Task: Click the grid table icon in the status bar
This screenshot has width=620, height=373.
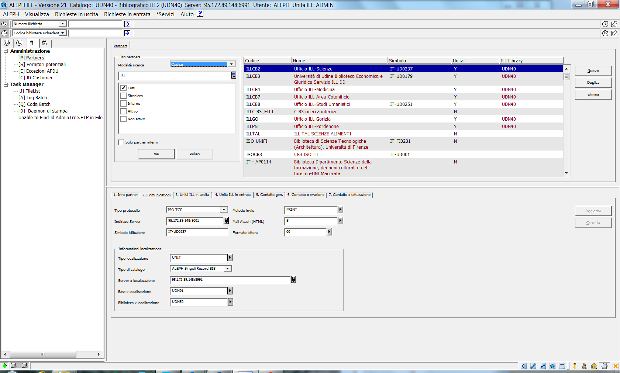Action: (x=562, y=366)
